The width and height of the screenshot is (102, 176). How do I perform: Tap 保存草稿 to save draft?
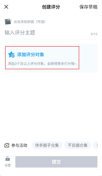(x=88, y=7)
